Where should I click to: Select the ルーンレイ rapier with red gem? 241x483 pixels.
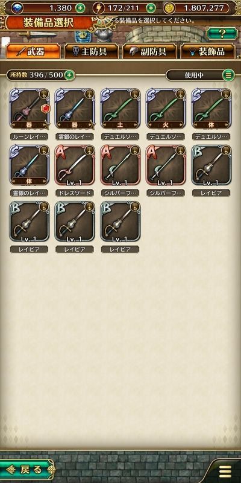[x=29, y=109]
